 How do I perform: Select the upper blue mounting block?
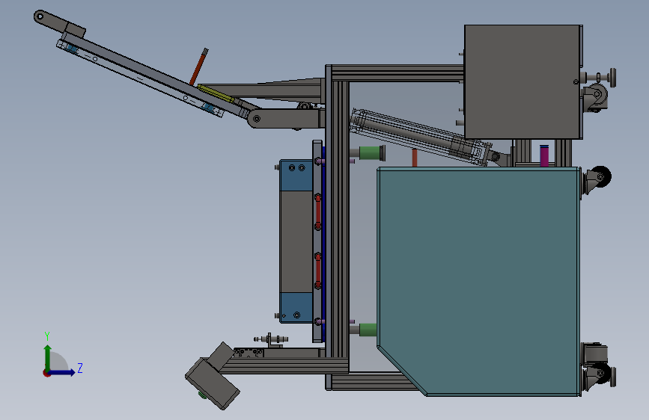coord(296,176)
